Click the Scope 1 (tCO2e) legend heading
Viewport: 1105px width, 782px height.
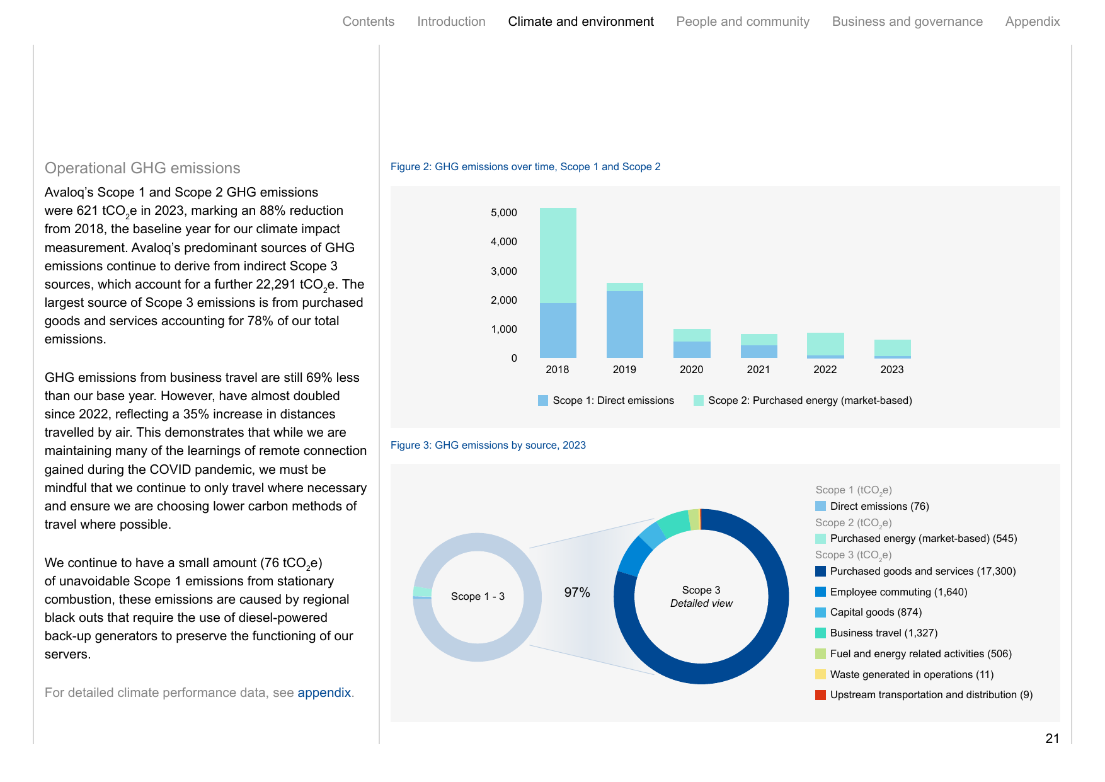854,490
